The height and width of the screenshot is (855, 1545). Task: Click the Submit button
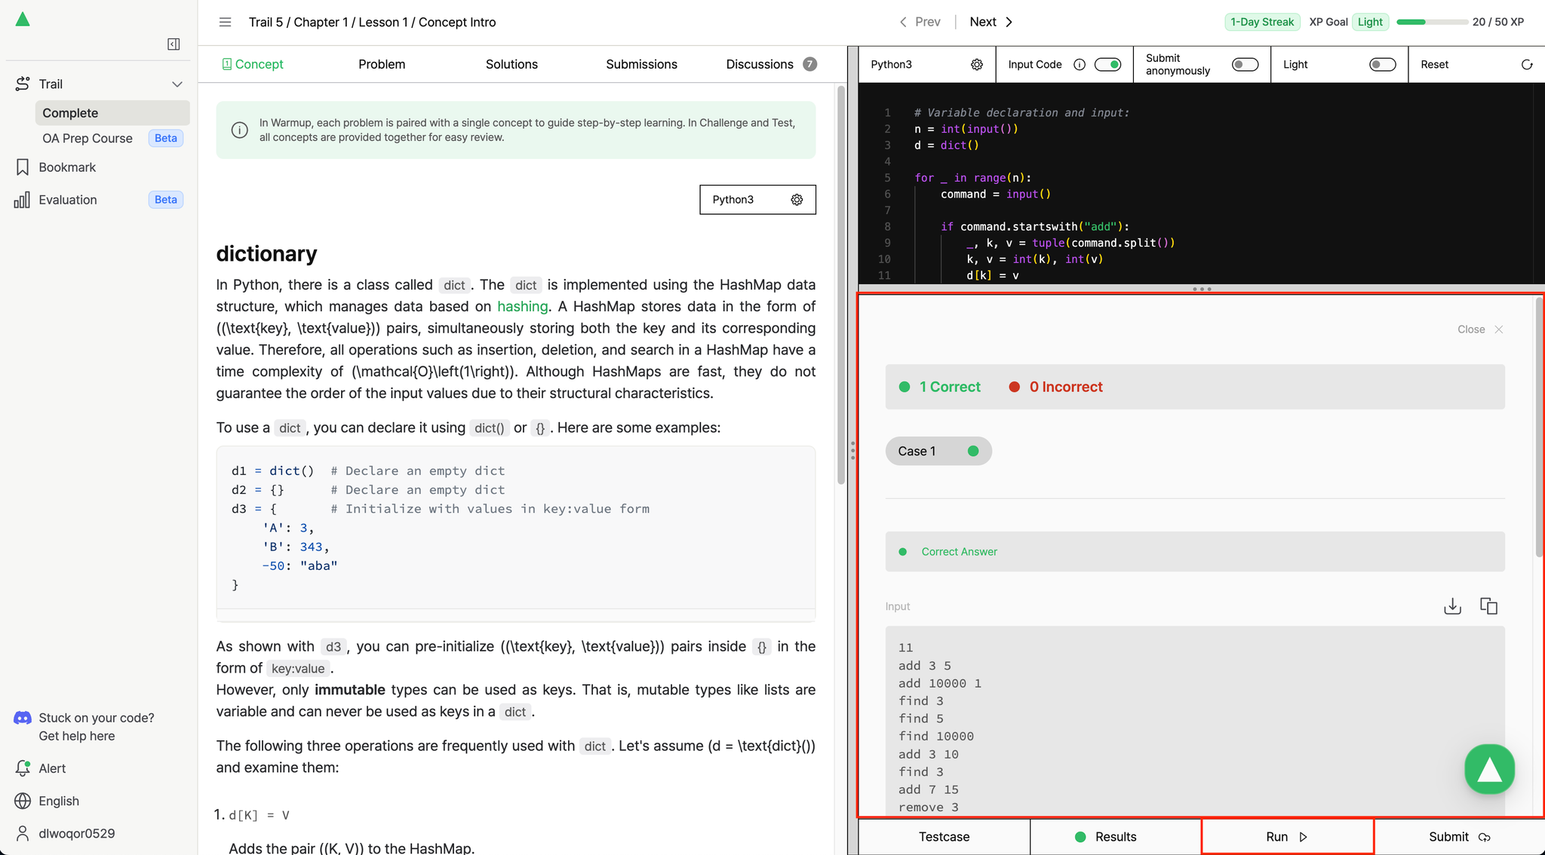(1459, 837)
